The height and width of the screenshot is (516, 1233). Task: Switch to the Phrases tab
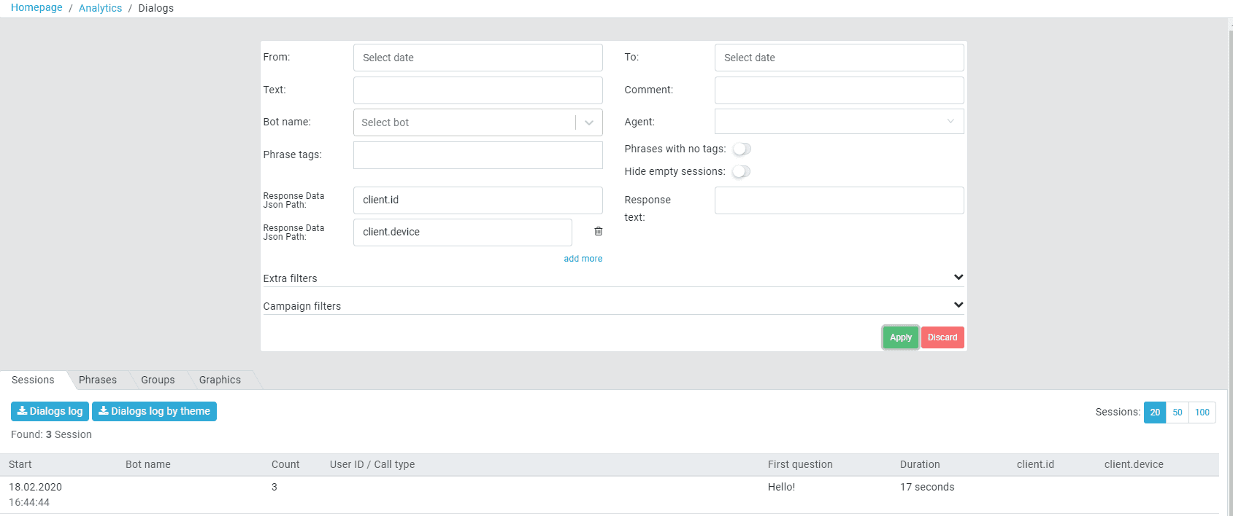98,380
